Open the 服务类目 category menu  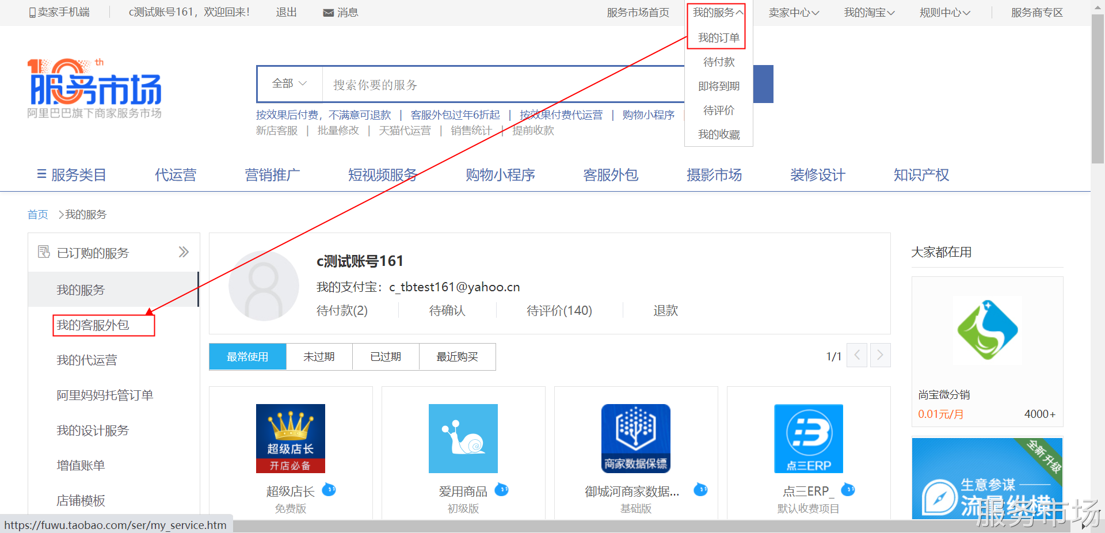tap(71, 175)
